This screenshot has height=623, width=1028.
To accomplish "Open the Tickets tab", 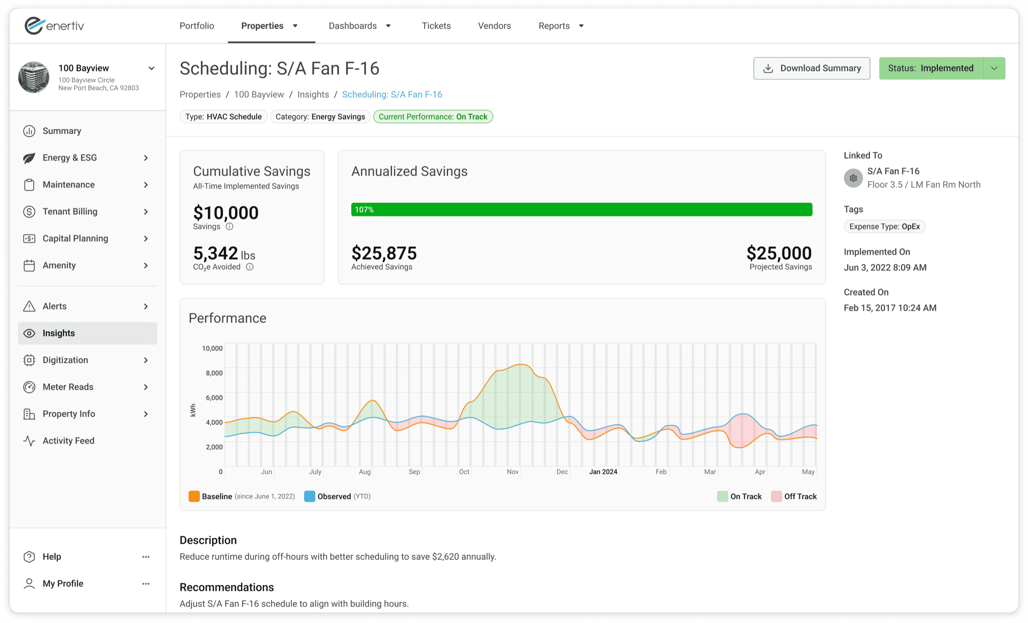I will [x=436, y=26].
